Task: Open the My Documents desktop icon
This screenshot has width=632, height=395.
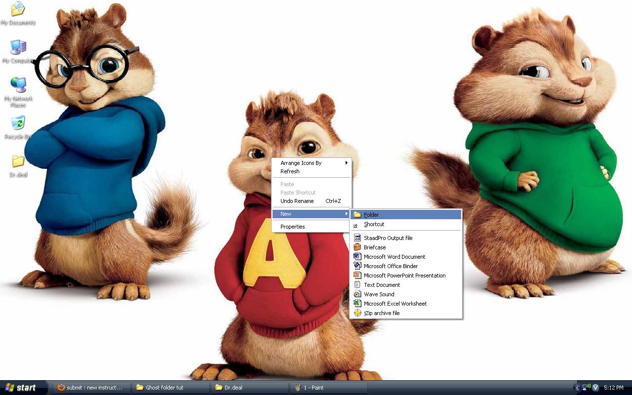Action: click(x=18, y=13)
